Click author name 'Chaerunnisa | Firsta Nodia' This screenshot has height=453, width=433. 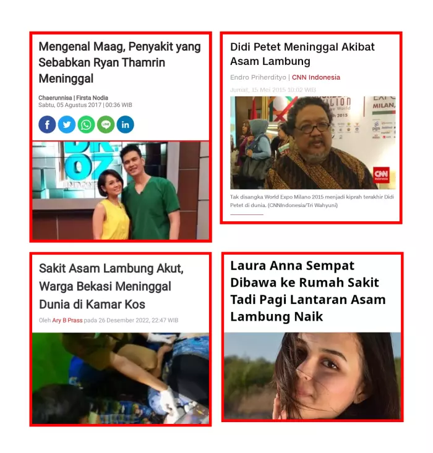click(73, 98)
